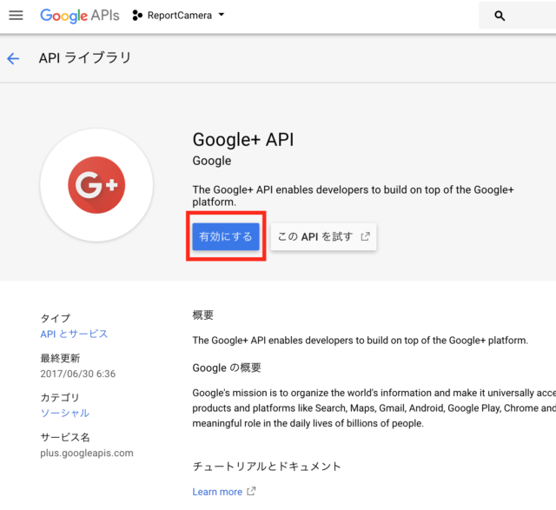Click the Google APIs logo

click(x=80, y=16)
